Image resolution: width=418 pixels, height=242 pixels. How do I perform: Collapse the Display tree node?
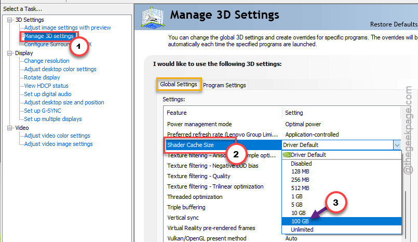point(9,53)
